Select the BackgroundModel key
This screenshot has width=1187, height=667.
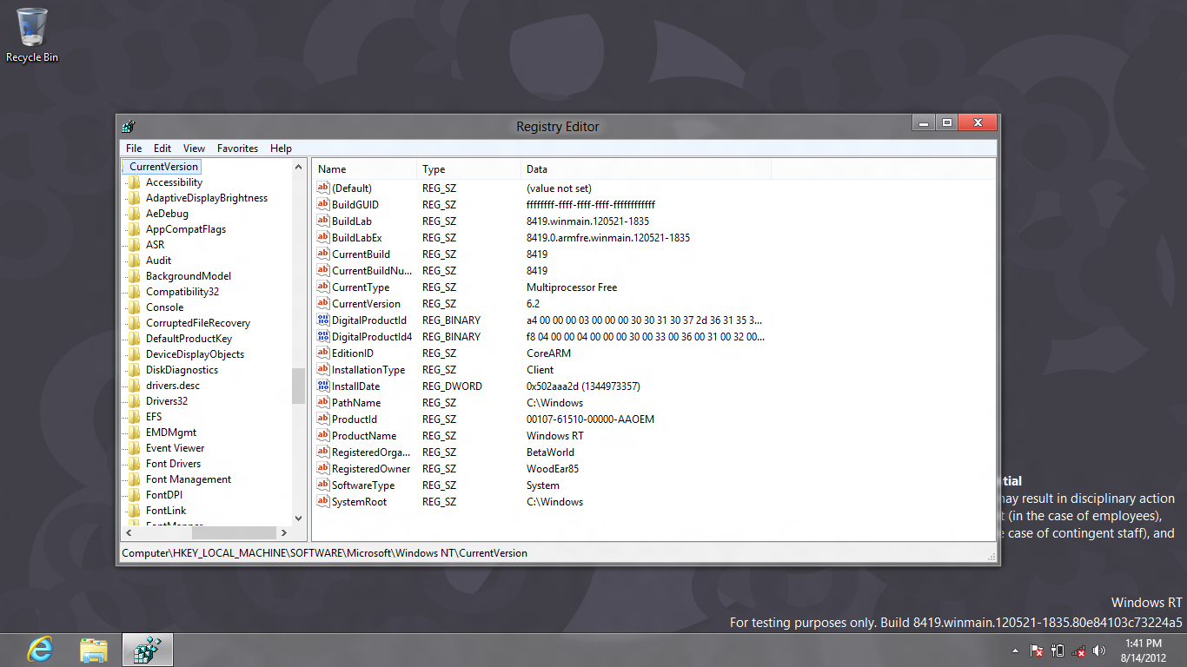[189, 276]
